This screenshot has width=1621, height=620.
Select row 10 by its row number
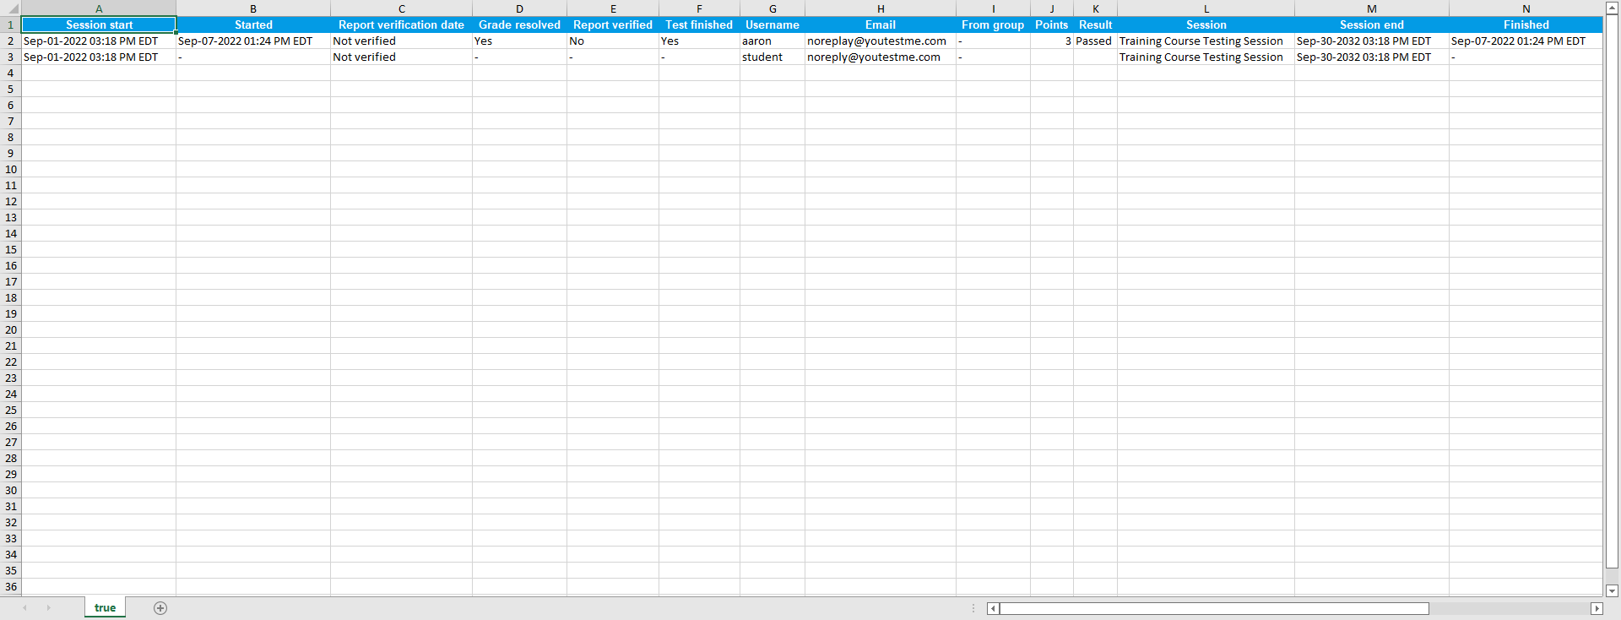[11, 169]
